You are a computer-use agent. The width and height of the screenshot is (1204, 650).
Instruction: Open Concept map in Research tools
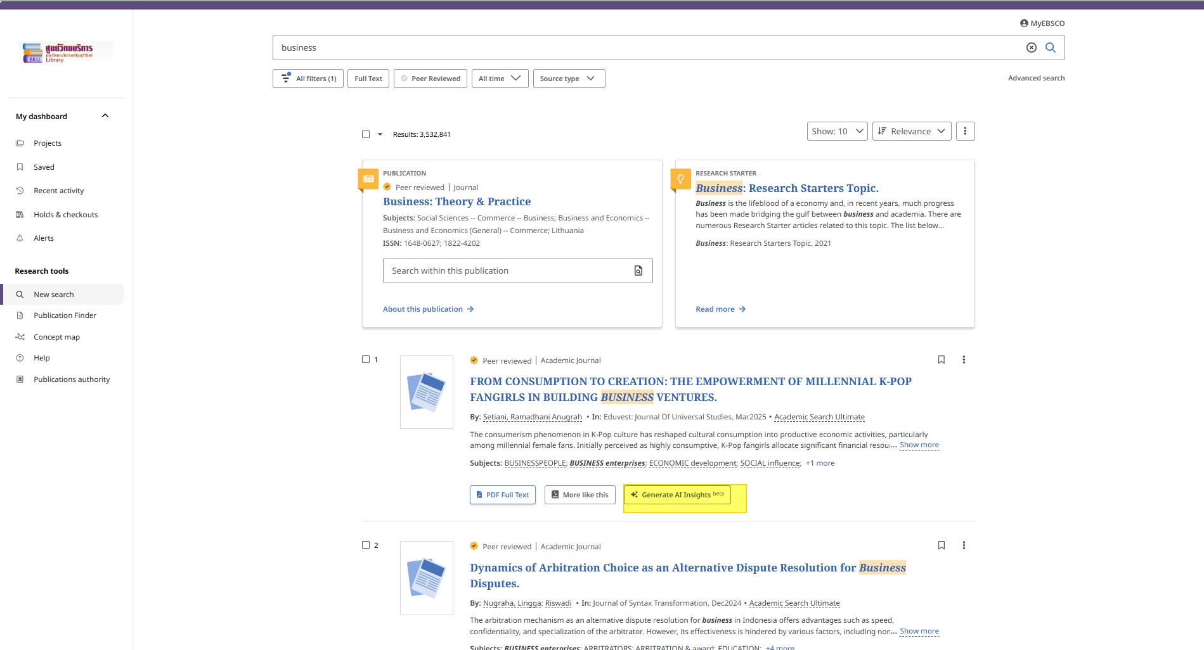[56, 337]
